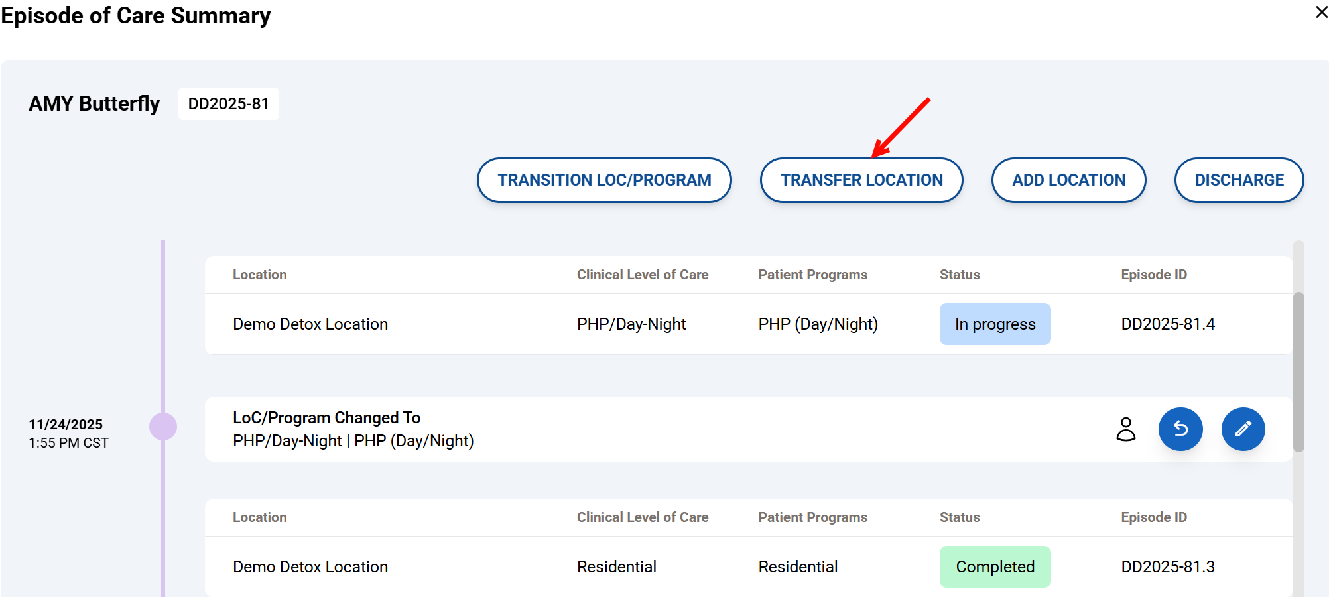
Task: Click the Transfer Location button
Action: (x=861, y=180)
